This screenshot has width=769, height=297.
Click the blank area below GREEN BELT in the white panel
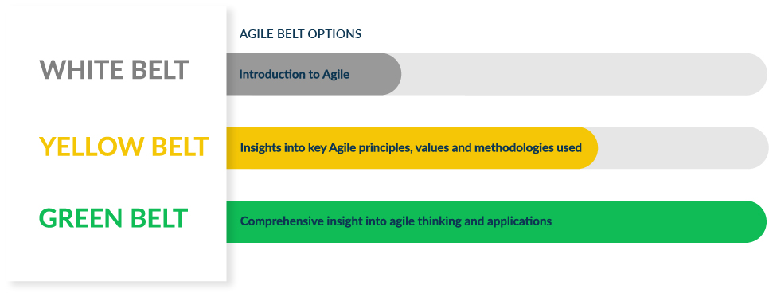118,258
